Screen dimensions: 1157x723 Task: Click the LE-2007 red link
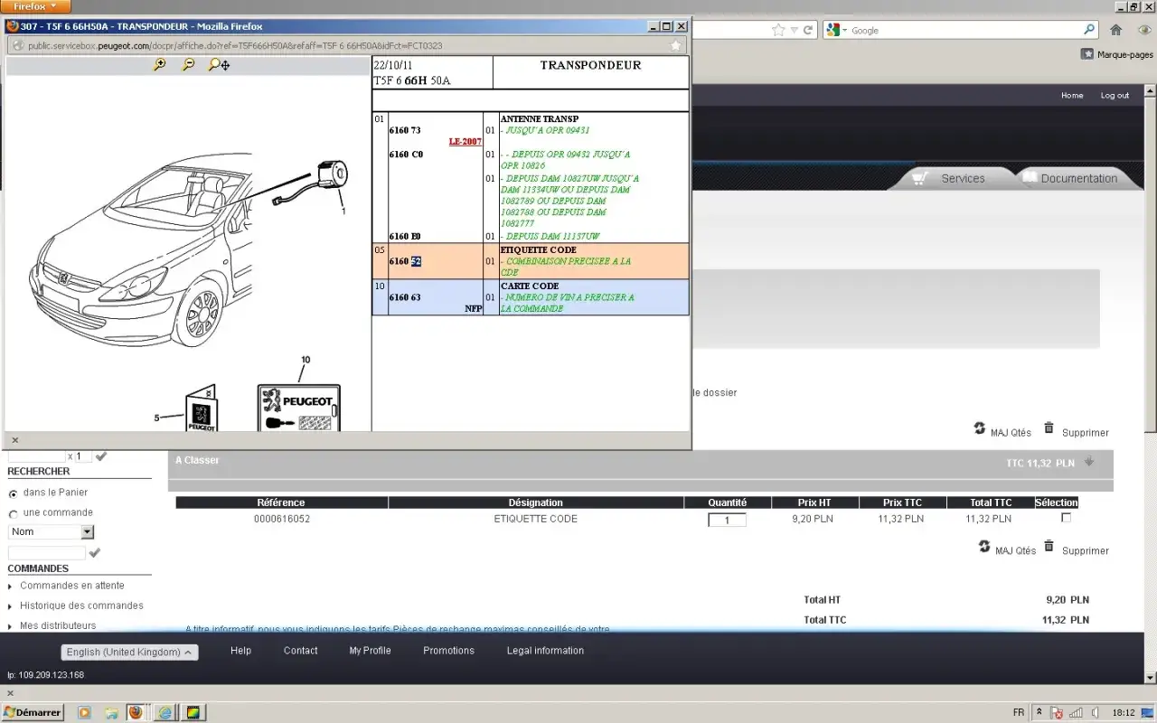(x=465, y=142)
